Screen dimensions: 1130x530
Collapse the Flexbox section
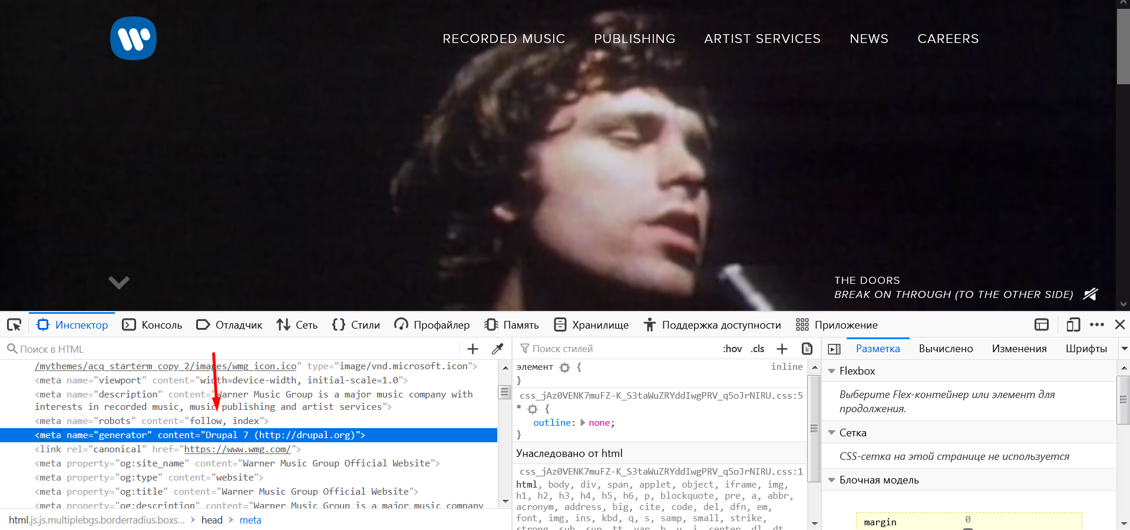coord(831,370)
